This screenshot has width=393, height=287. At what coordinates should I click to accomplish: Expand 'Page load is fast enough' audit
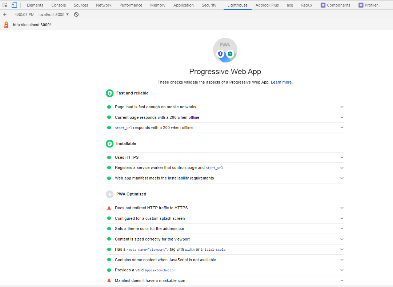tap(342, 107)
